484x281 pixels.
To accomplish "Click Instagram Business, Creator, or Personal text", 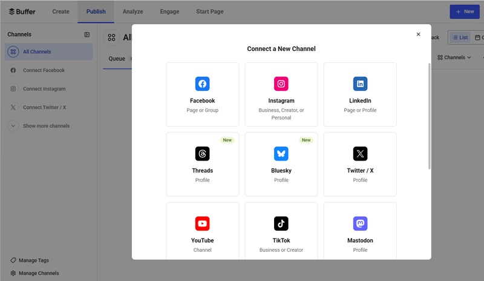I will [x=281, y=114].
